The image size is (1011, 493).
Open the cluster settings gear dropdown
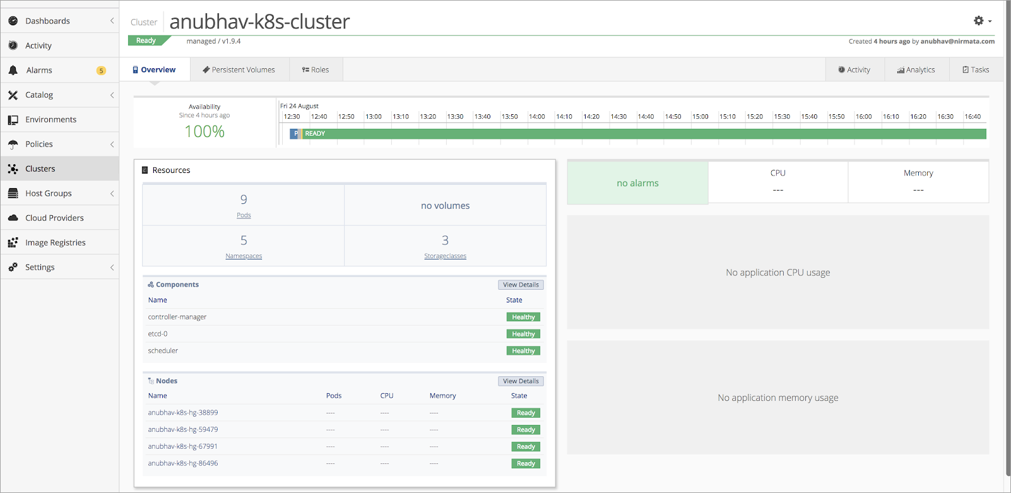982,21
